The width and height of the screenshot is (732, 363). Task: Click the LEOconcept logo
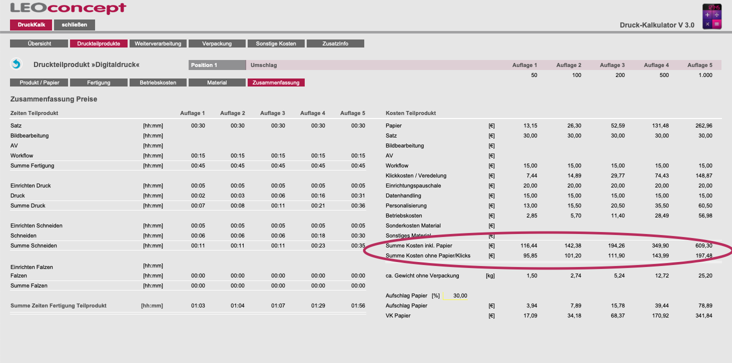coord(69,8)
